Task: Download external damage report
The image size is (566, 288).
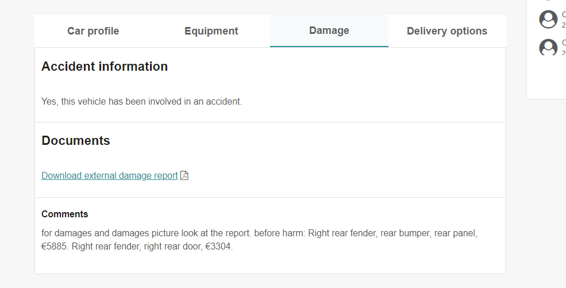Action: (110, 175)
